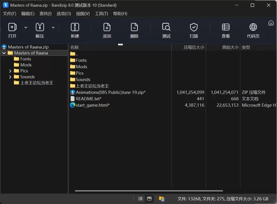Select README.txt file name

(89, 99)
